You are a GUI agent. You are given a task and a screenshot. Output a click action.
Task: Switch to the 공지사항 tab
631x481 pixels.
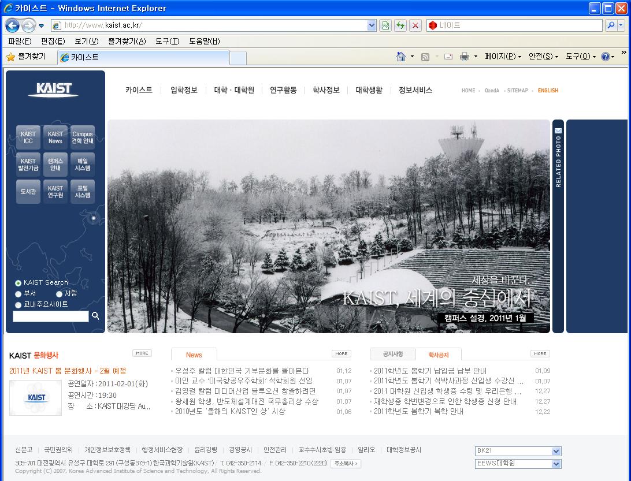point(393,354)
